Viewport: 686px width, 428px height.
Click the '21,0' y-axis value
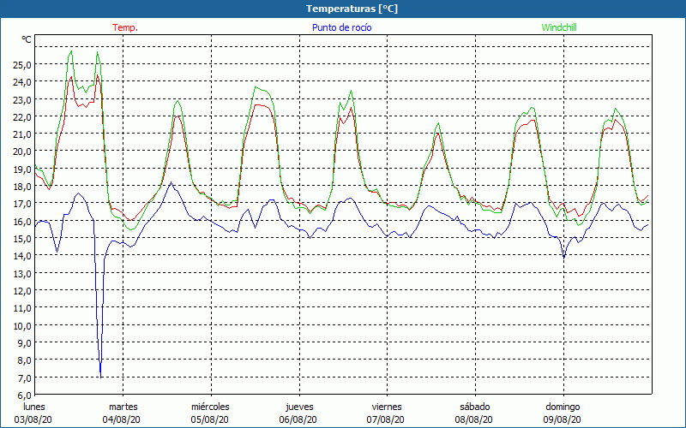[x=22, y=134]
